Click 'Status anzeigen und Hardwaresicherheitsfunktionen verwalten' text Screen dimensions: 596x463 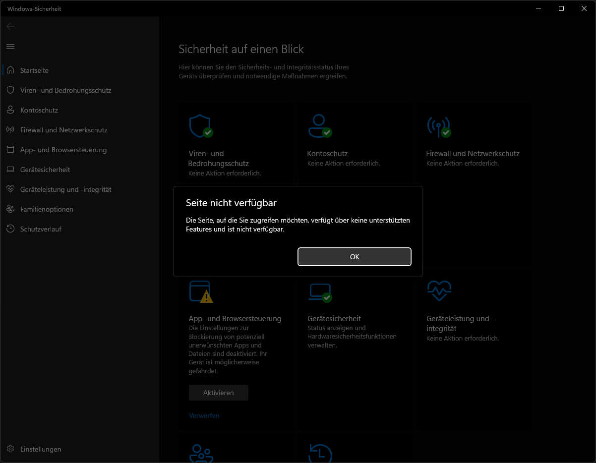tap(352, 337)
